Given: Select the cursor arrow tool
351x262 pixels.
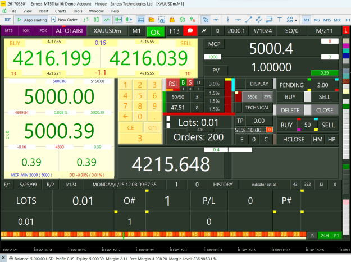Looking at the screenshot, I should (206, 20).
